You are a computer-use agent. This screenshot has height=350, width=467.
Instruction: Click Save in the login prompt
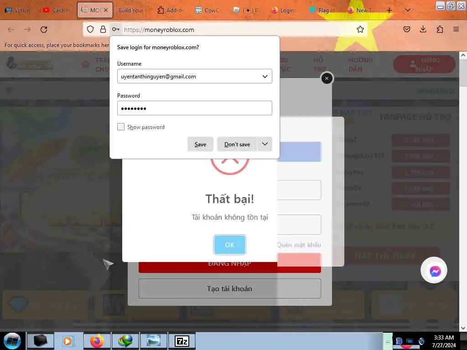pyautogui.click(x=200, y=144)
